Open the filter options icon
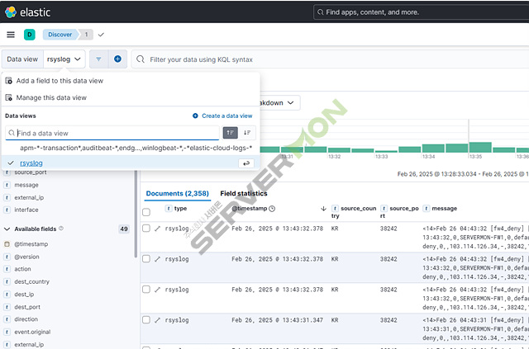 [x=98, y=59]
